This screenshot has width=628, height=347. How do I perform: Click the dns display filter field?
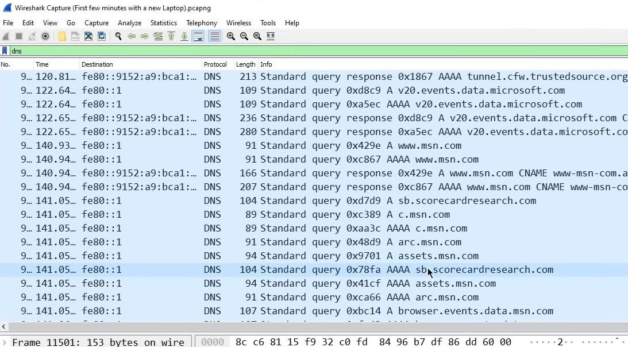[x=319, y=51]
